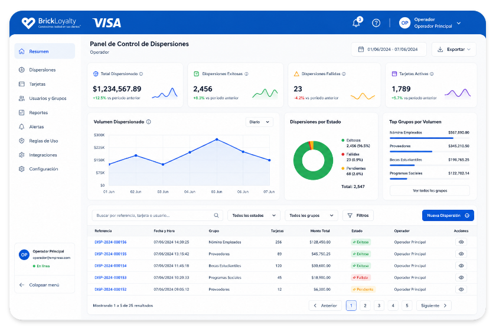
Task: Go to Resumen in sidebar
Action: coord(45,51)
